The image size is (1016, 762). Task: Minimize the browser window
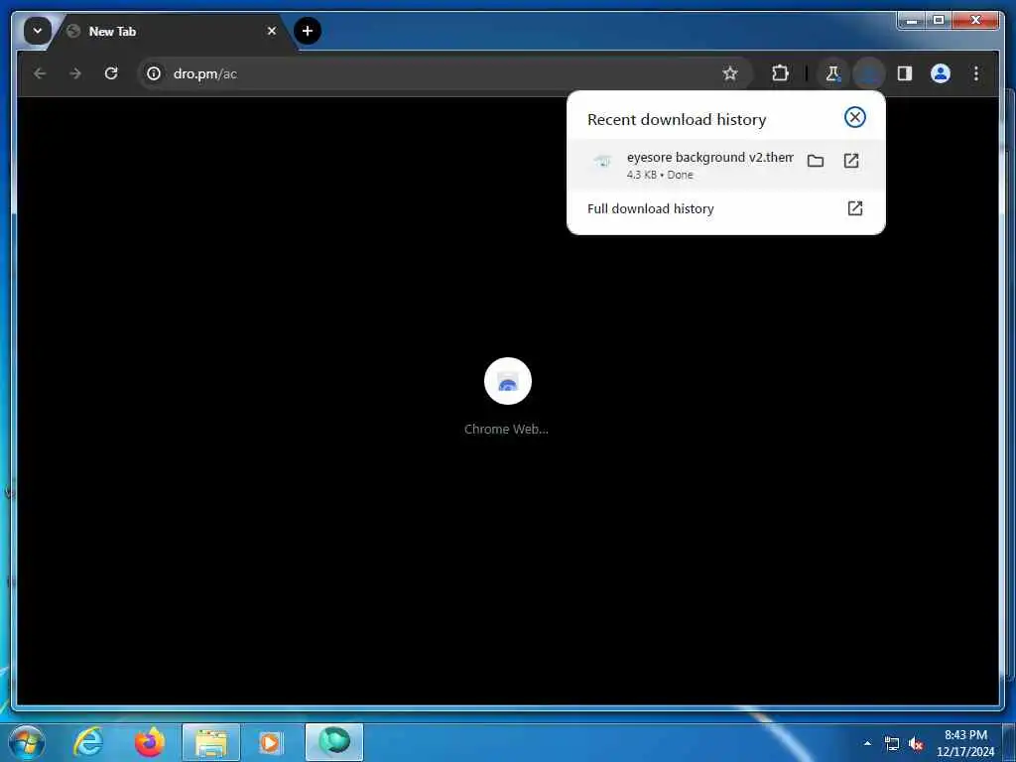pyautogui.click(x=912, y=21)
